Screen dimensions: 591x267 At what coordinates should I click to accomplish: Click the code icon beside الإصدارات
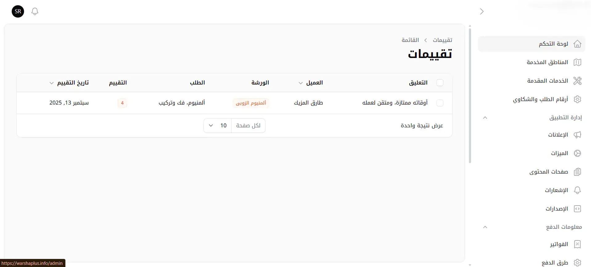tap(577, 209)
